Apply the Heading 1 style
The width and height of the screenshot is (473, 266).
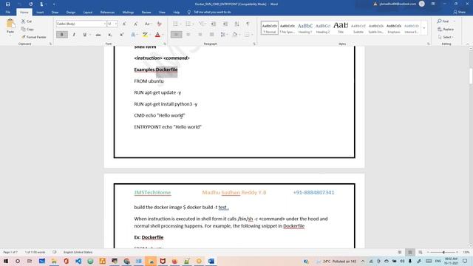[305, 28]
